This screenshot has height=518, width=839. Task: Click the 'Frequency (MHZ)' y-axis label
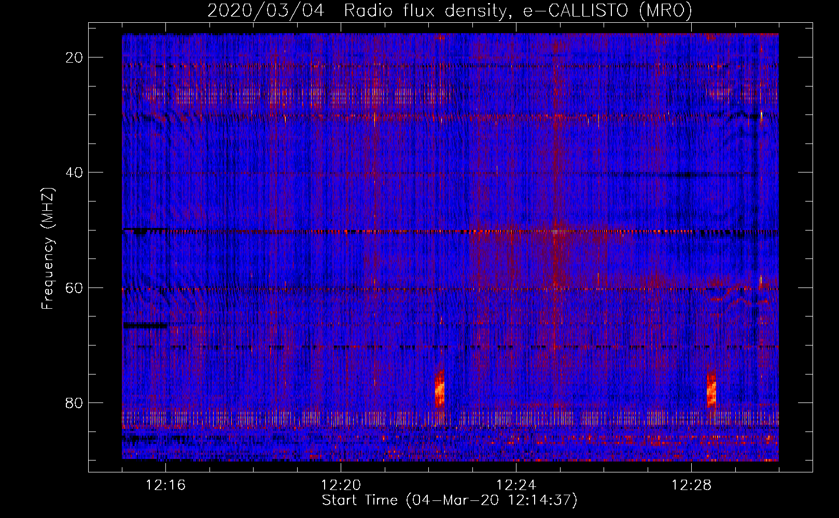pos(48,249)
